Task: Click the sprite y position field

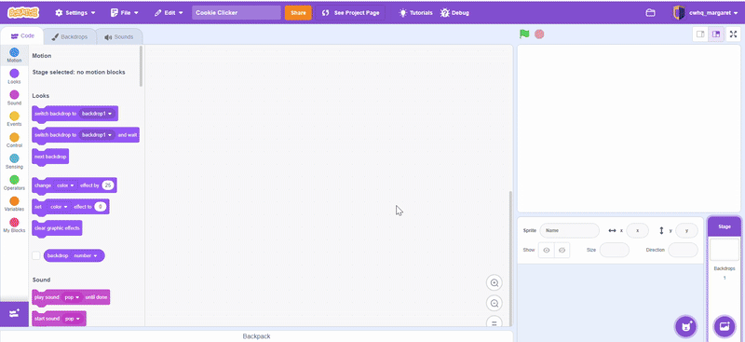Action: (686, 230)
